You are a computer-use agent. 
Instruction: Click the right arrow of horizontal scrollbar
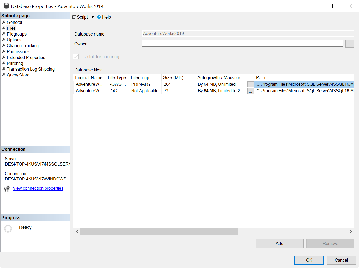point(351,231)
